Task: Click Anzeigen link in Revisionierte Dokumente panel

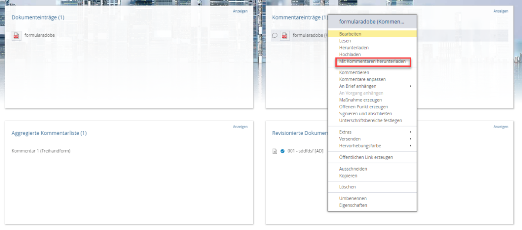Action: click(500, 127)
